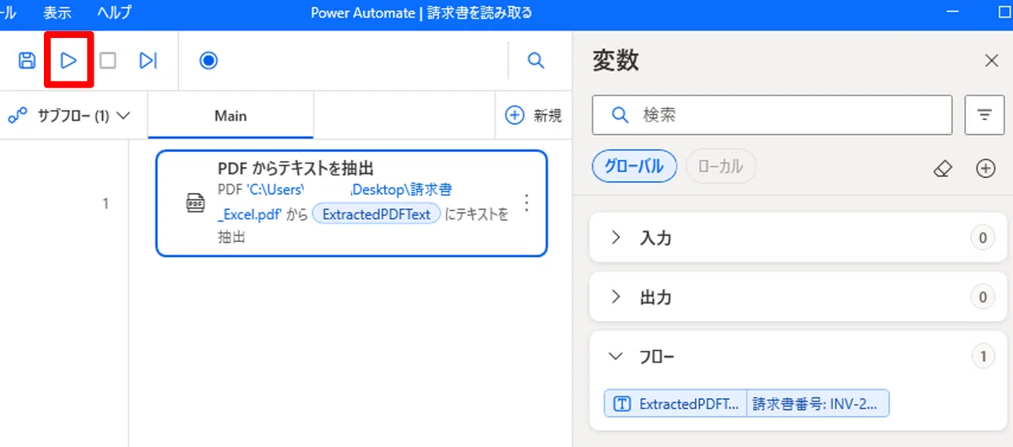Select the ローカル variables filter
This screenshot has height=447, width=1013.
point(721,167)
